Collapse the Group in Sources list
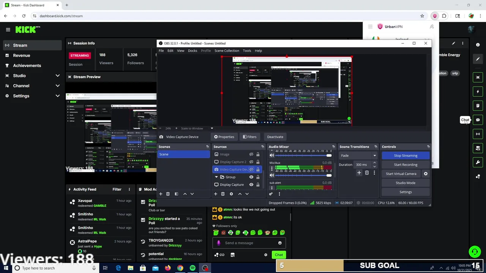The width and height of the screenshot is (486, 273). (x=216, y=177)
